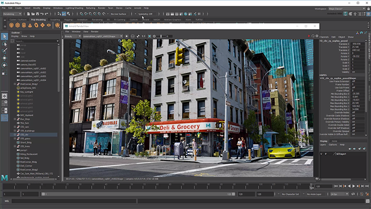The height and width of the screenshot is (209, 371).
Task: Open the Outliner search options dropdown
Action: click(58, 41)
